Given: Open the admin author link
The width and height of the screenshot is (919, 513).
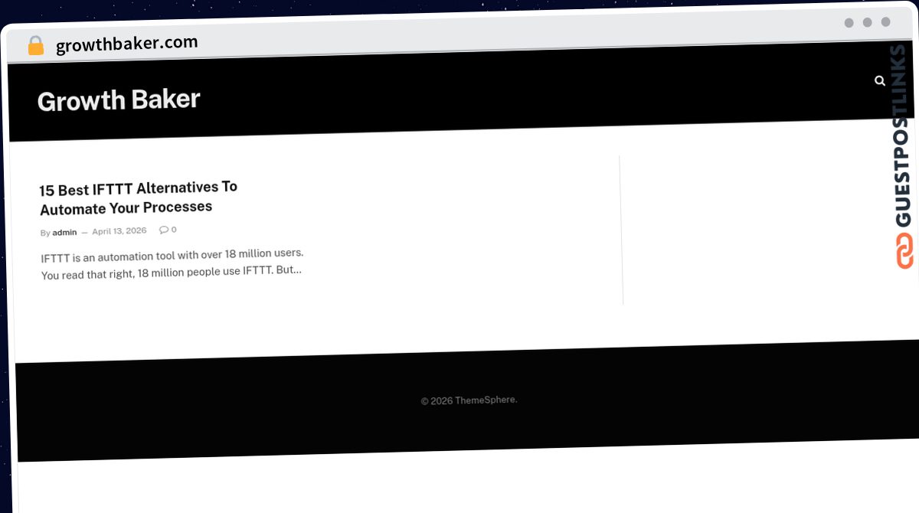Looking at the screenshot, I should tap(64, 232).
